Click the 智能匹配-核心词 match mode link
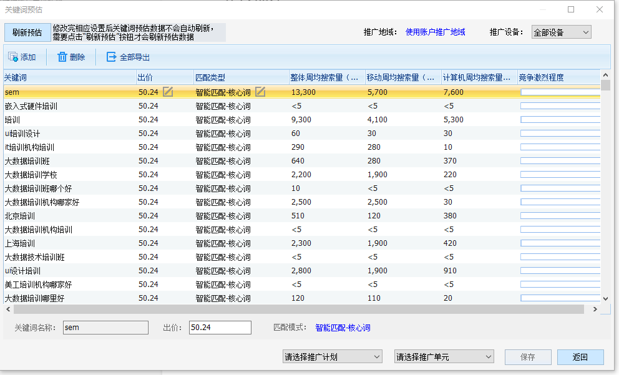The height and width of the screenshot is (375, 619). click(x=343, y=328)
